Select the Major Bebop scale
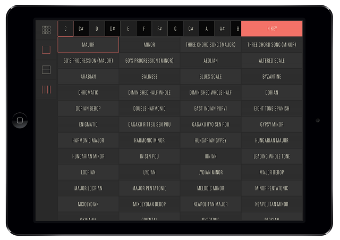340x240 pixels. (x=271, y=172)
